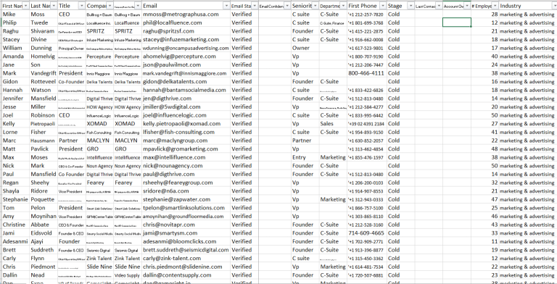This screenshot has width=557, height=284.
Task: Open the Email column filter dropdown
Action: click(226, 6)
